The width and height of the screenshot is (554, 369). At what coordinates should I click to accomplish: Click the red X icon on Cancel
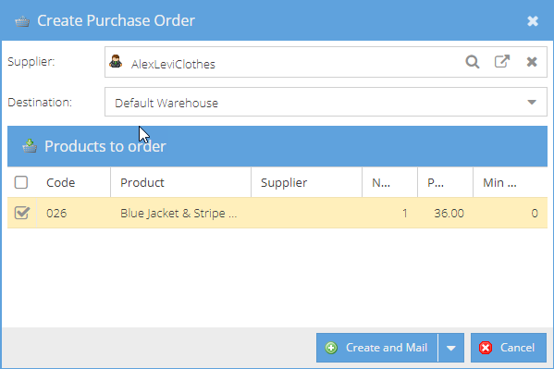486,348
